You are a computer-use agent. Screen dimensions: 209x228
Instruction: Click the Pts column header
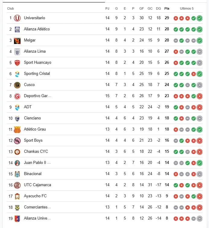[167, 8]
